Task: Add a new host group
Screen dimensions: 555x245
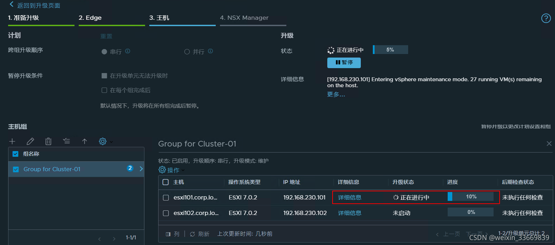Action: pyautogui.click(x=12, y=142)
